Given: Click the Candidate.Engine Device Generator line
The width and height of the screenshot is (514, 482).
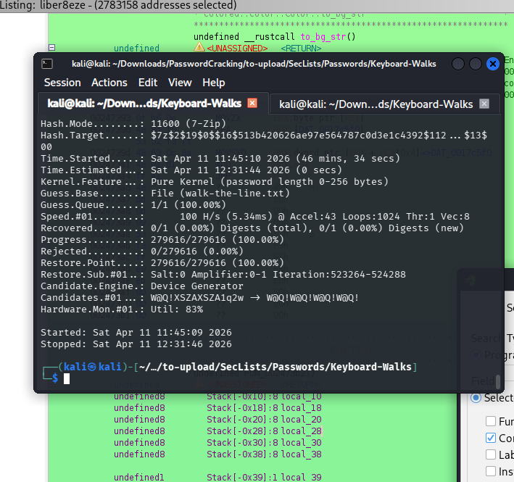Looking at the screenshot, I should [x=142, y=286].
